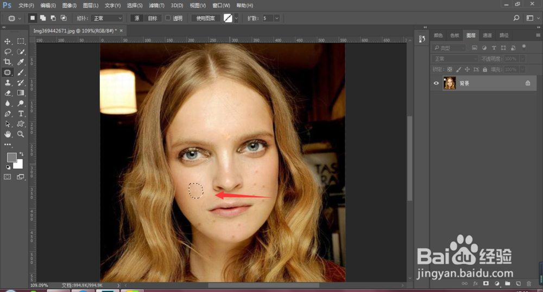Screen dimensions: 543x292
Task: Choose Add to Selection mode
Action: tap(42, 18)
